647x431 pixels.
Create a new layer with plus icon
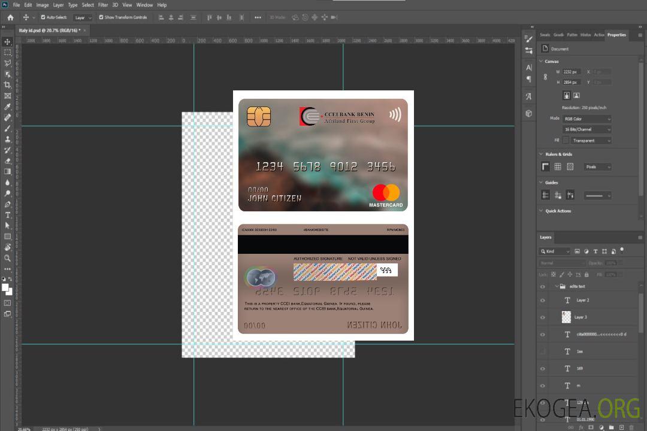(x=621, y=427)
